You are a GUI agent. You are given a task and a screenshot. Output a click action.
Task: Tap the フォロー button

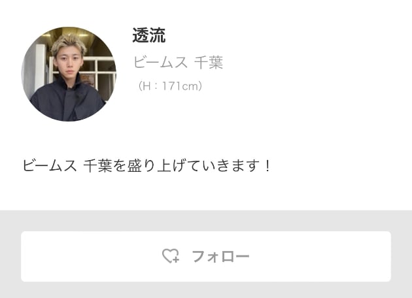pyautogui.click(x=206, y=257)
